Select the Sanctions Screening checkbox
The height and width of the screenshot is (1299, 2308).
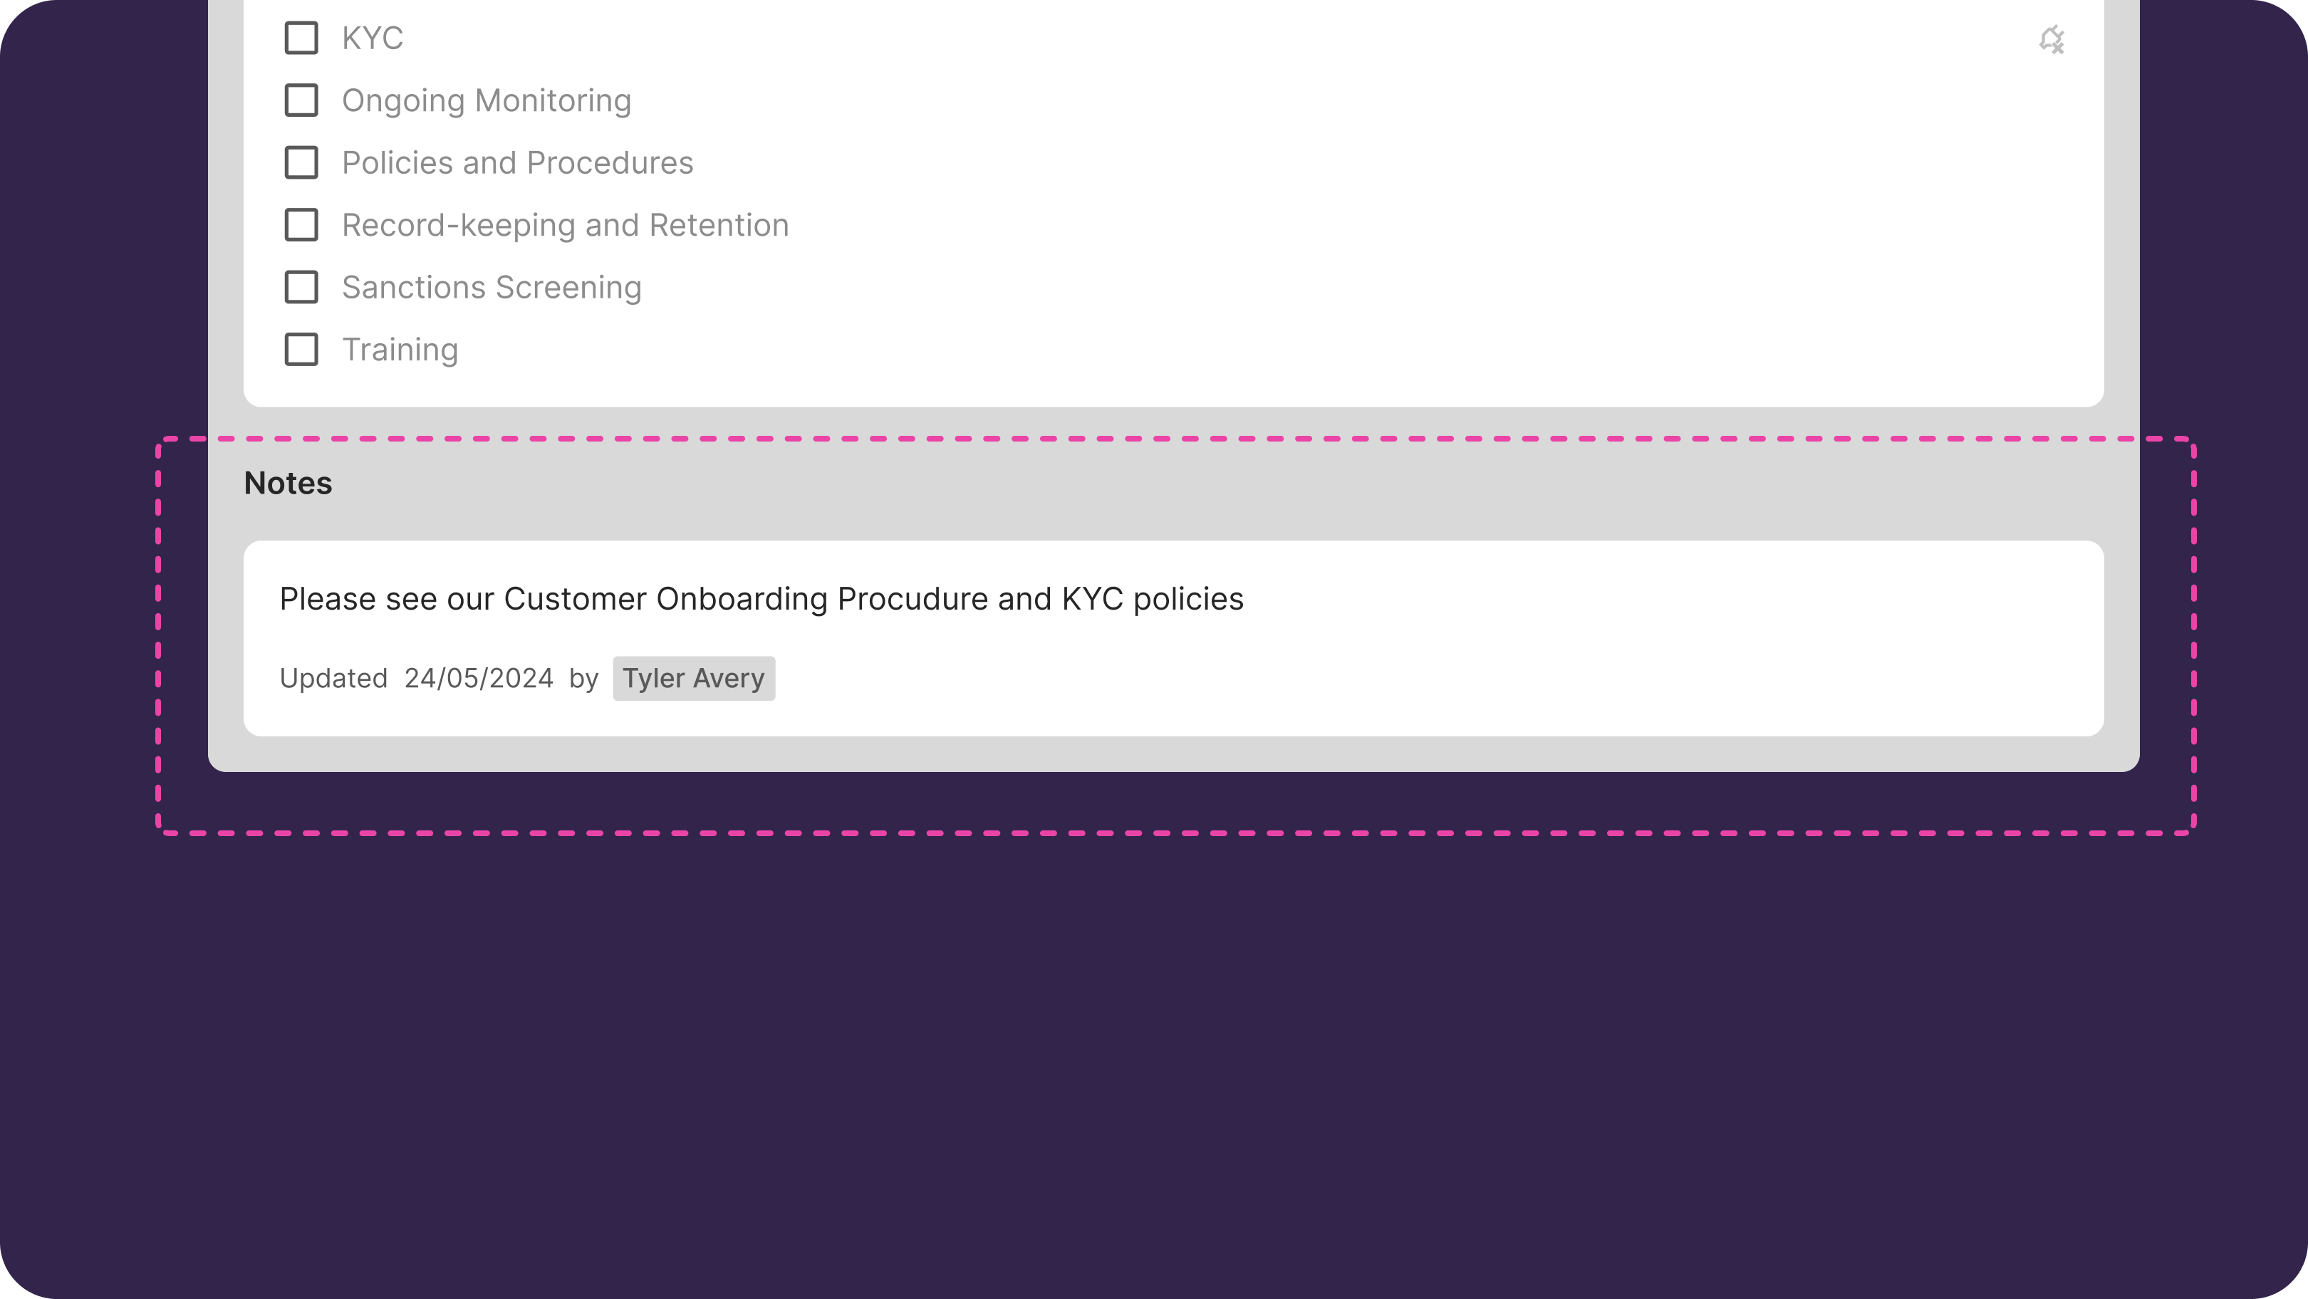pyautogui.click(x=301, y=288)
